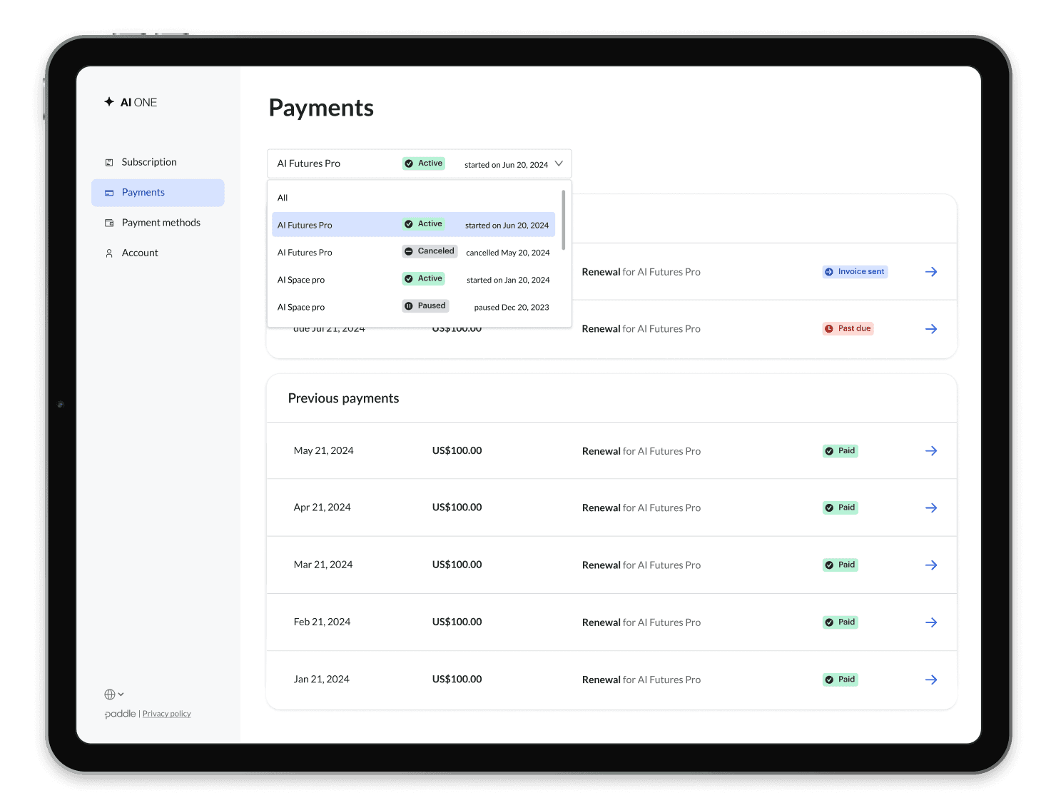Click the dropdown list scrollbar
Viewport: 1056px width, 808px height.
click(564, 220)
